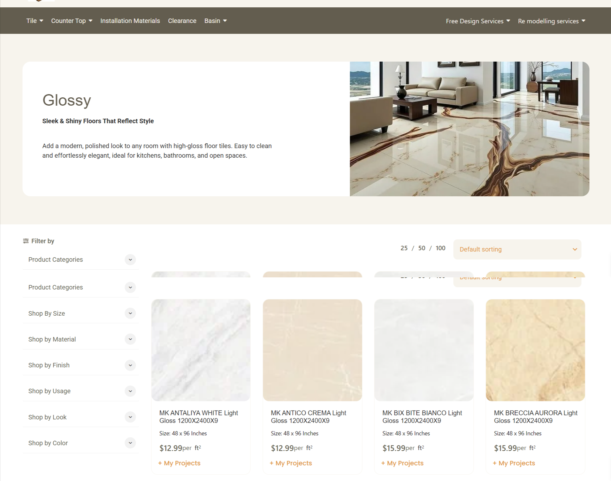611x481 pixels.
Task: Expand the Shop by Finish chevron
Action: [130, 365]
